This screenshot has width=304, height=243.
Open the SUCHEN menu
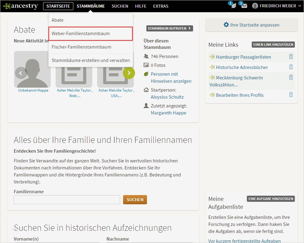(x=120, y=6)
